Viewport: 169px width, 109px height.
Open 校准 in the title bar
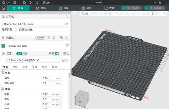46,3
